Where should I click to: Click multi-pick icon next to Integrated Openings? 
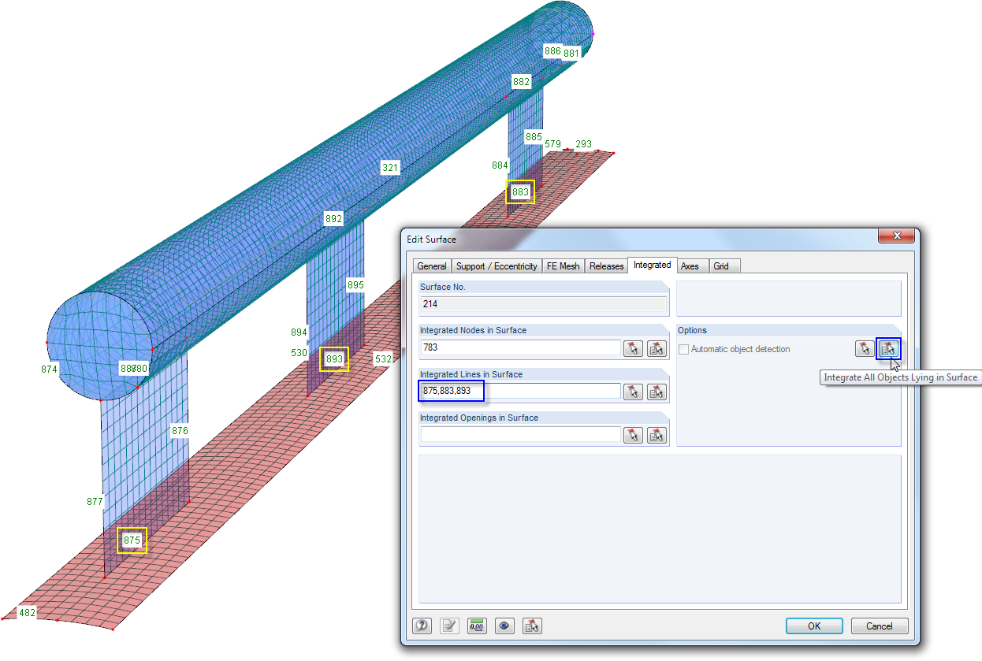pyautogui.click(x=657, y=434)
